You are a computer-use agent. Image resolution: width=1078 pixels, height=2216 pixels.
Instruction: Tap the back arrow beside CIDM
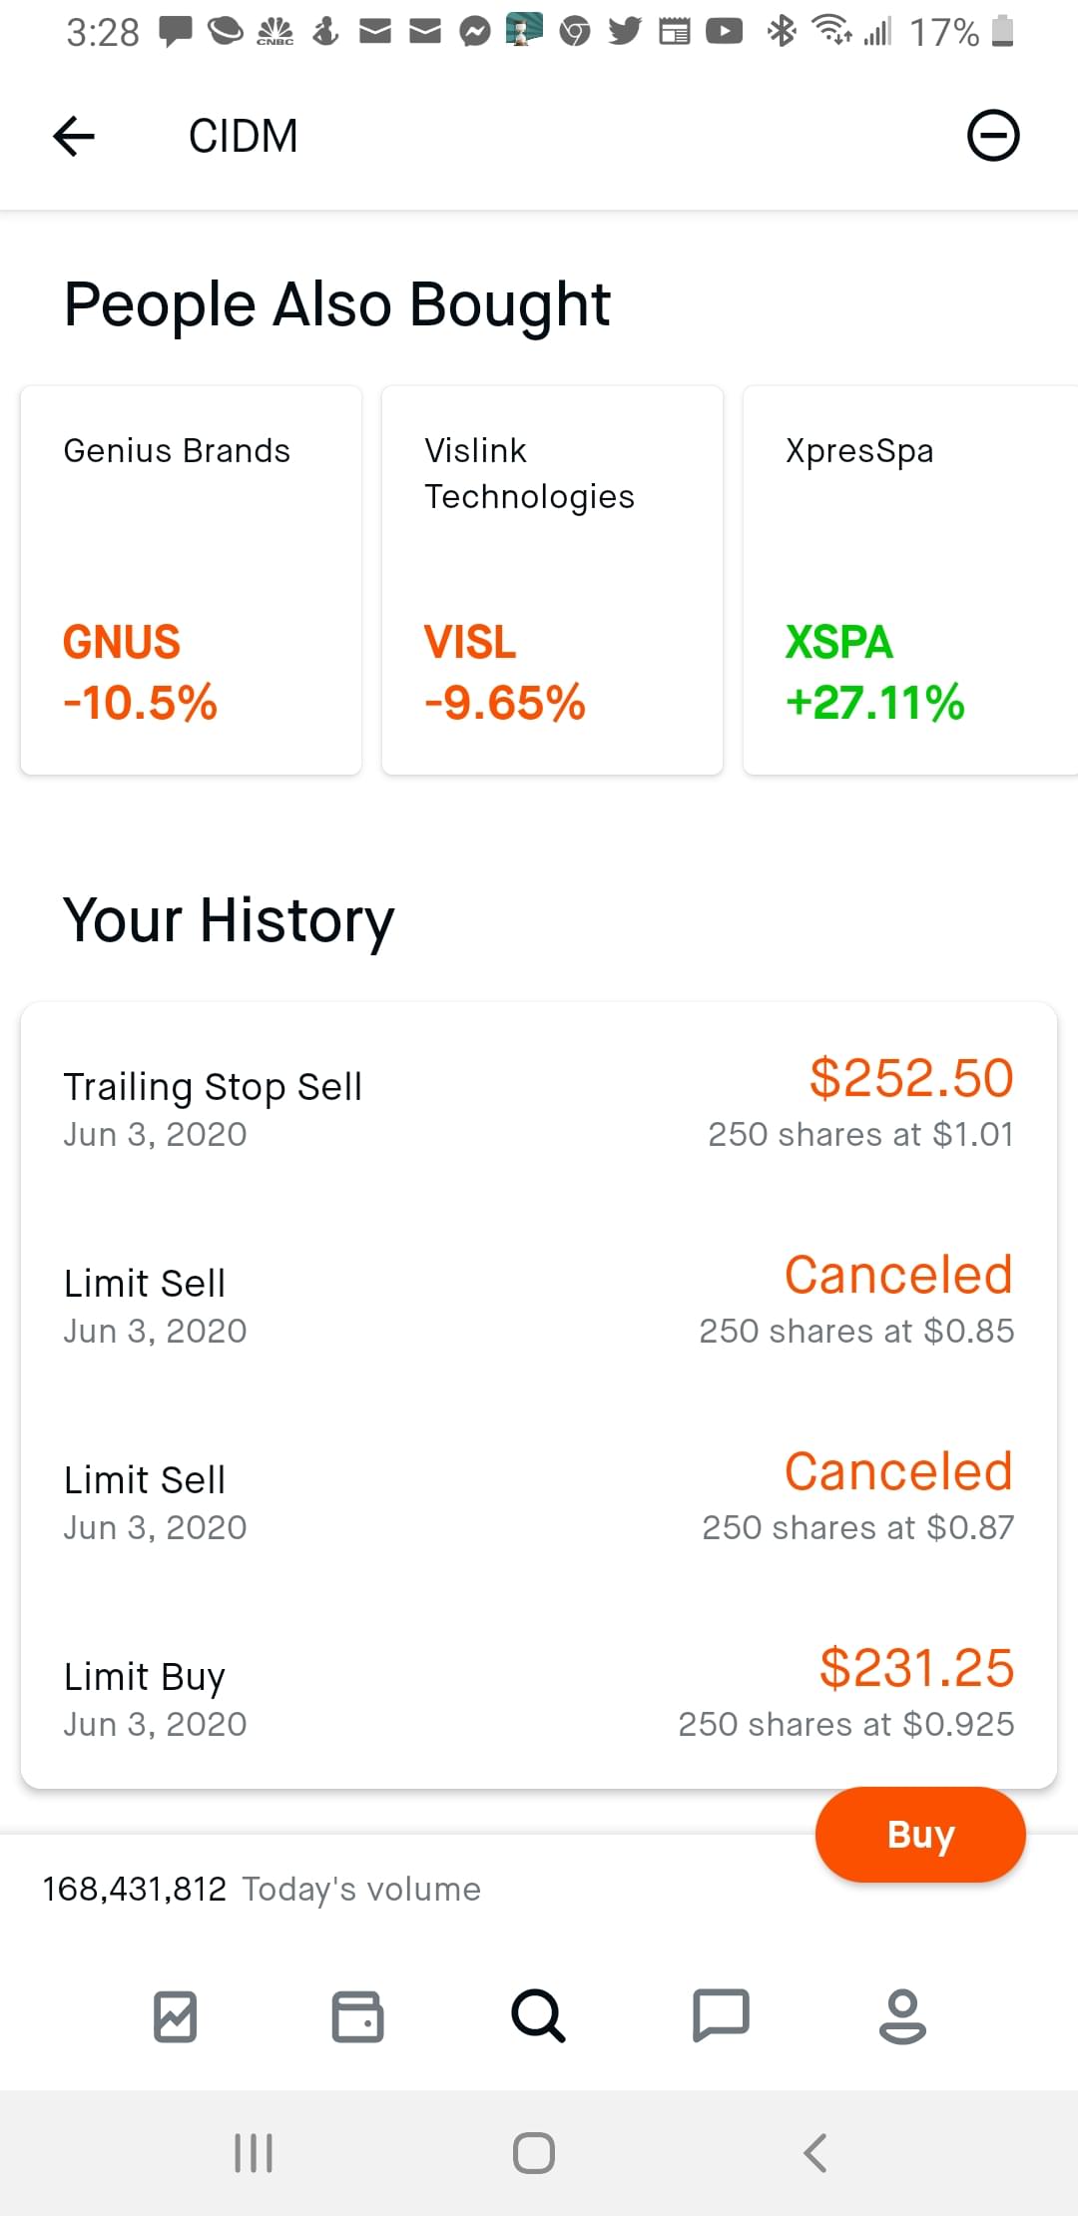click(74, 136)
